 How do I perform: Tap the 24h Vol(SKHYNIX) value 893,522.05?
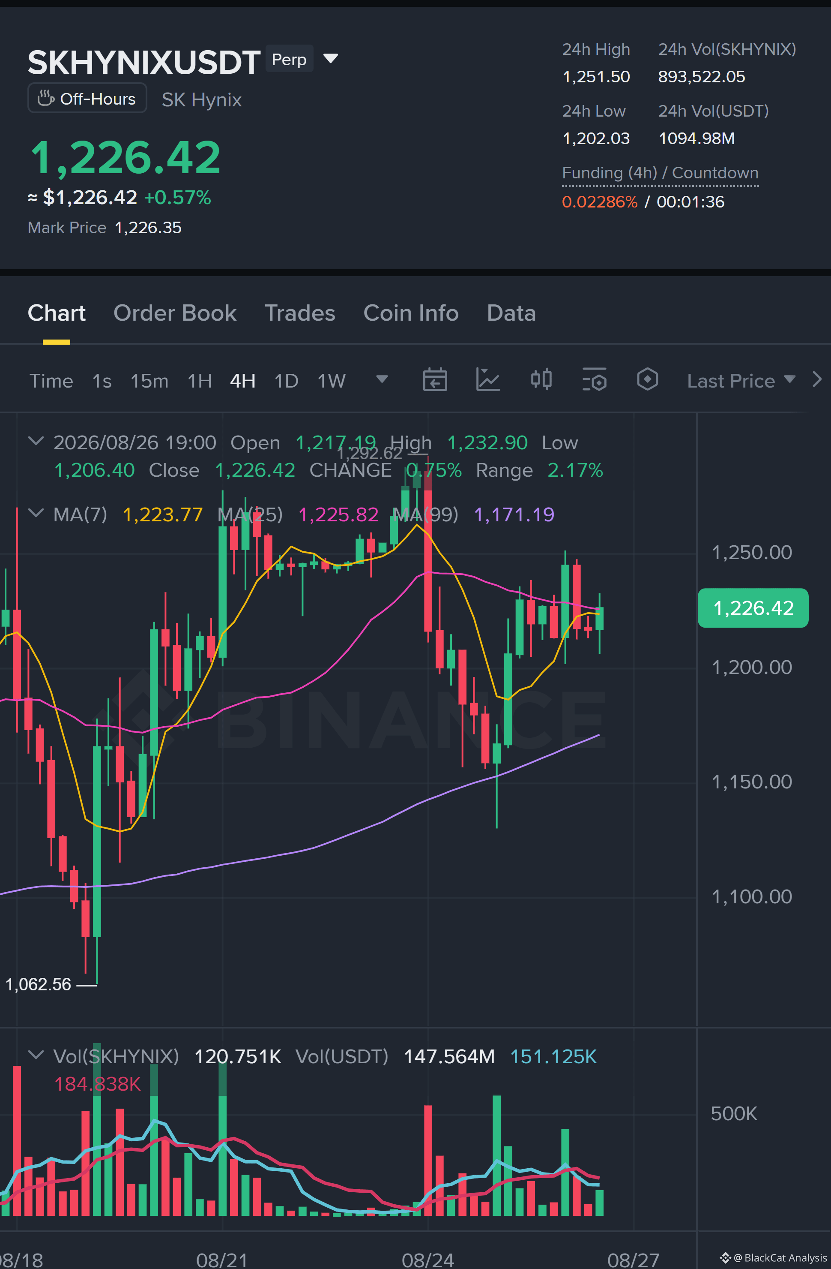(x=702, y=77)
